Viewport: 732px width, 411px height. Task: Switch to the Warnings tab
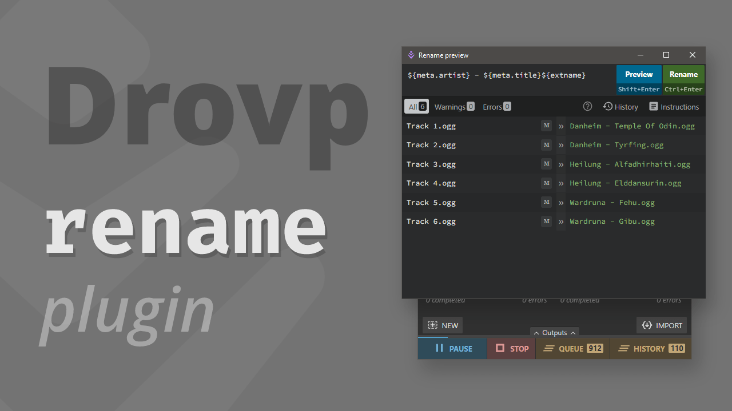(454, 106)
